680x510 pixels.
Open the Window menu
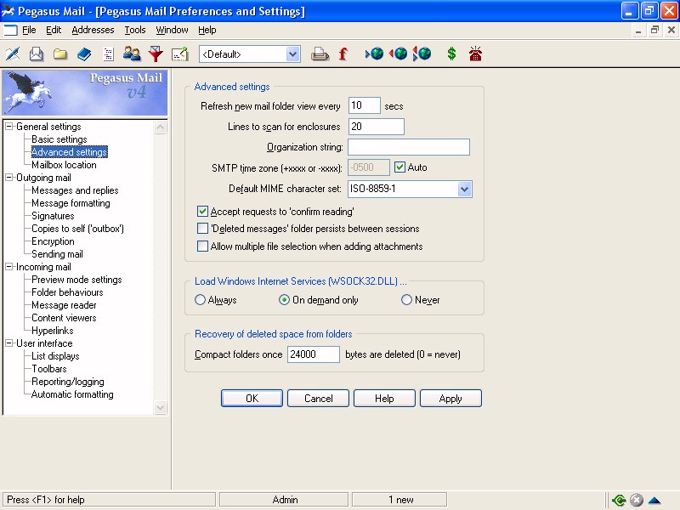pyautogui.click(x=172, y=30)
